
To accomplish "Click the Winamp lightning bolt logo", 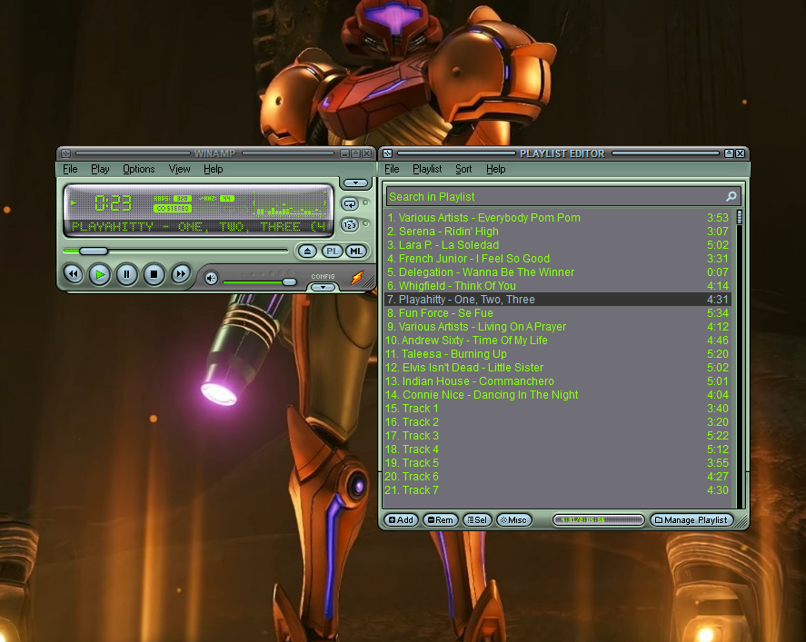I will click(x=357, y=278).
